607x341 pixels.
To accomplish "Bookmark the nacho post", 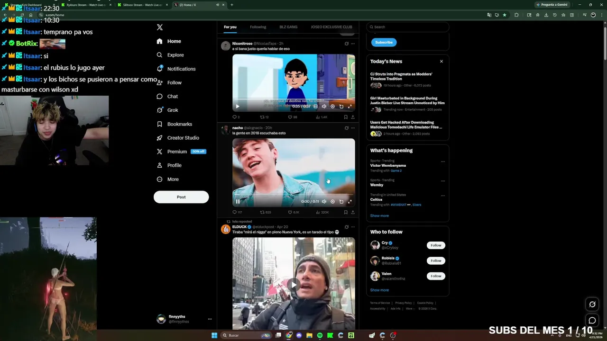I will [x=346, y=212].
